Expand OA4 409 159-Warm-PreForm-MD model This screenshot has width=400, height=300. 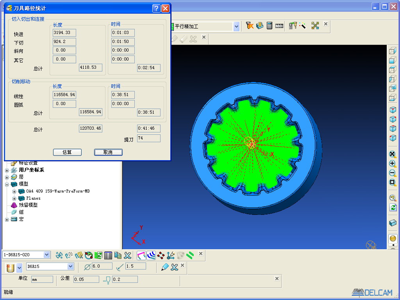pyautogui.click(x=14, y=191)
